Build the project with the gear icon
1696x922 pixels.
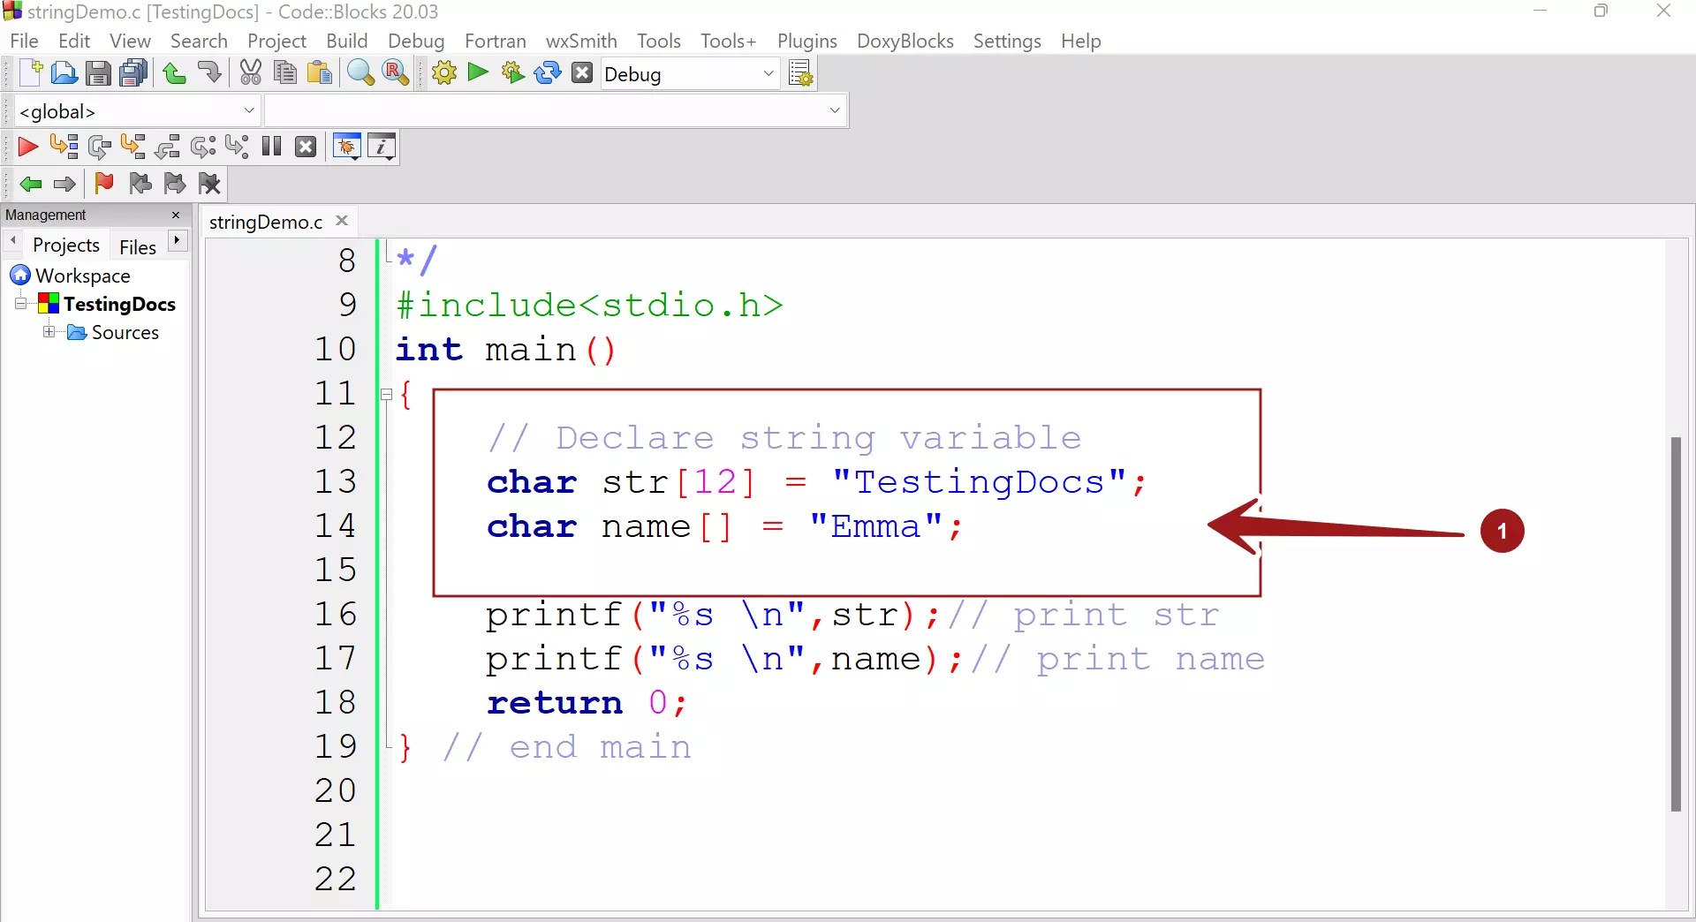click(444, 73)
